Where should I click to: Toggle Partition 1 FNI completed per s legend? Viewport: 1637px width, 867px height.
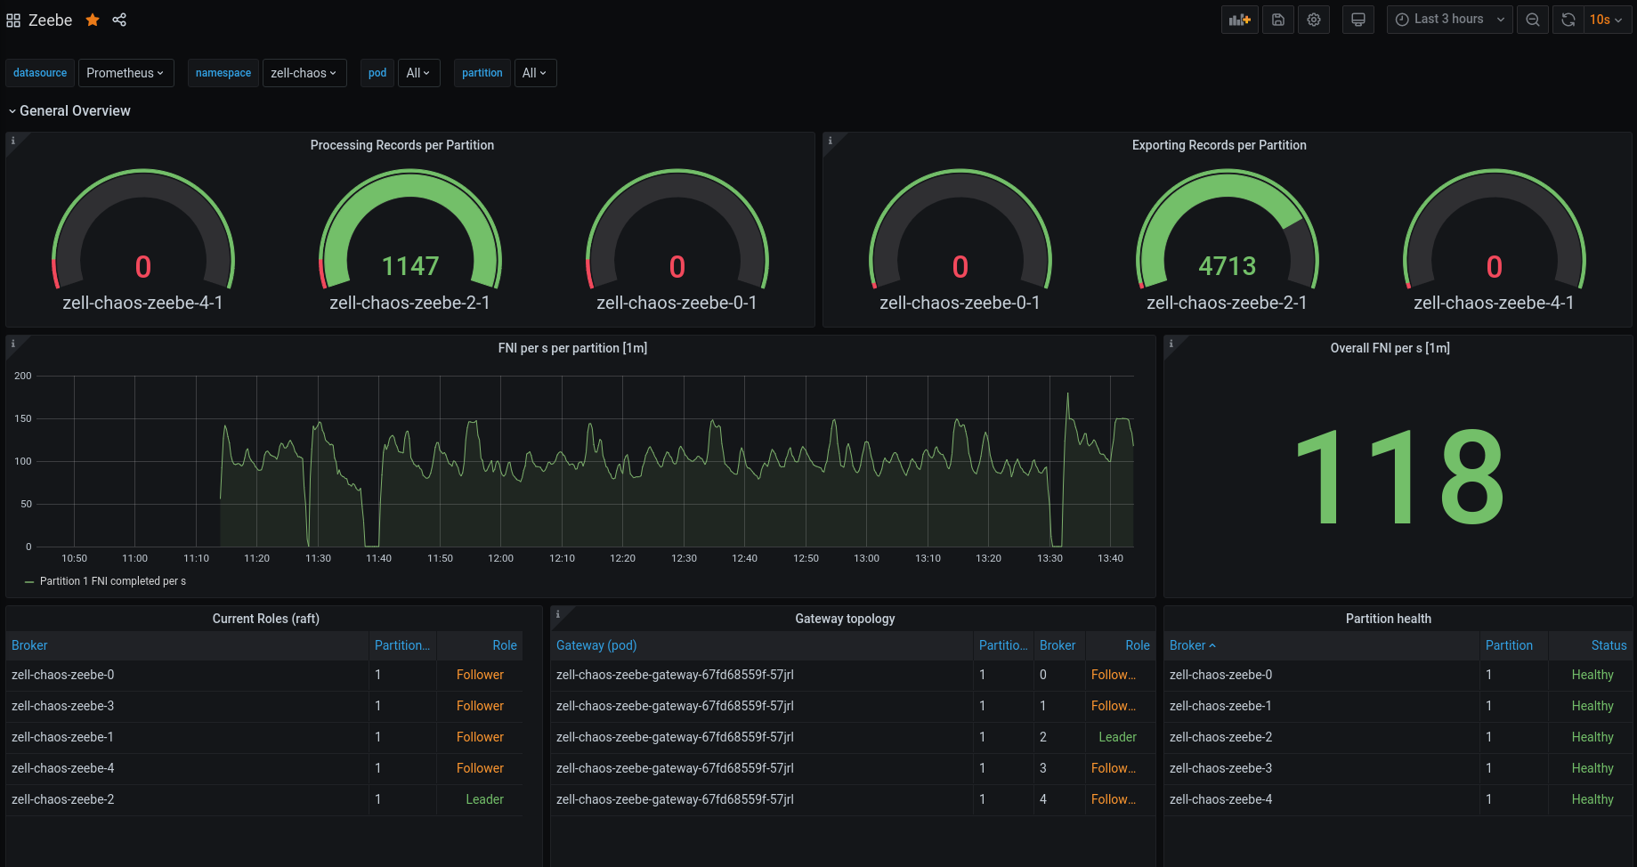(x=113, y=581)
